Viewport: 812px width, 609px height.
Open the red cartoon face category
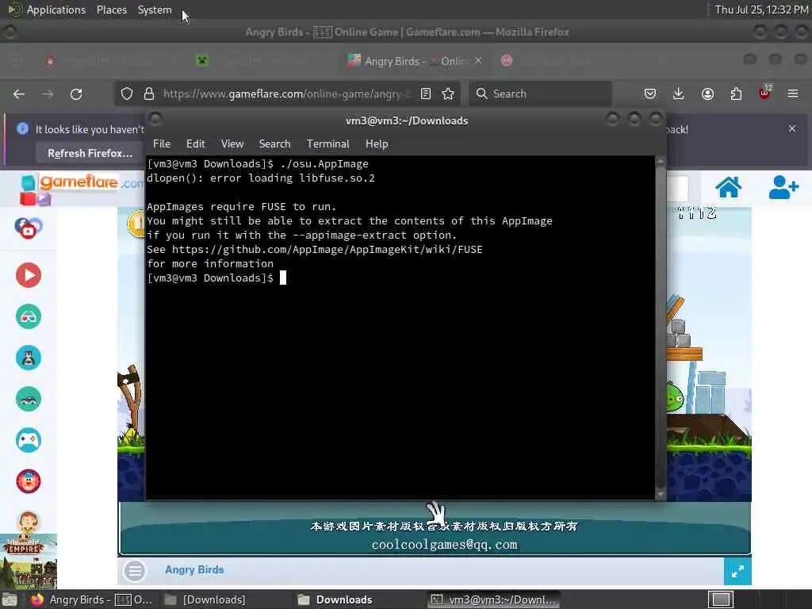[29, 481]
